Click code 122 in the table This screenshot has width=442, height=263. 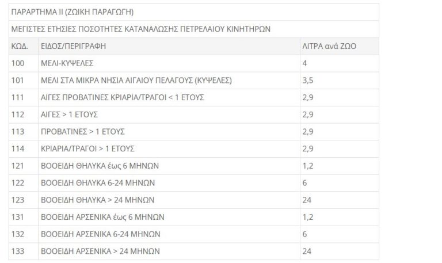point(17,183)
